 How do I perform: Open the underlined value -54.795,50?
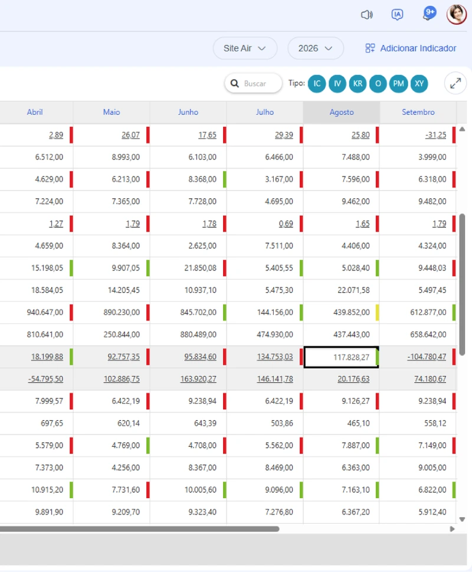[45, 379]
